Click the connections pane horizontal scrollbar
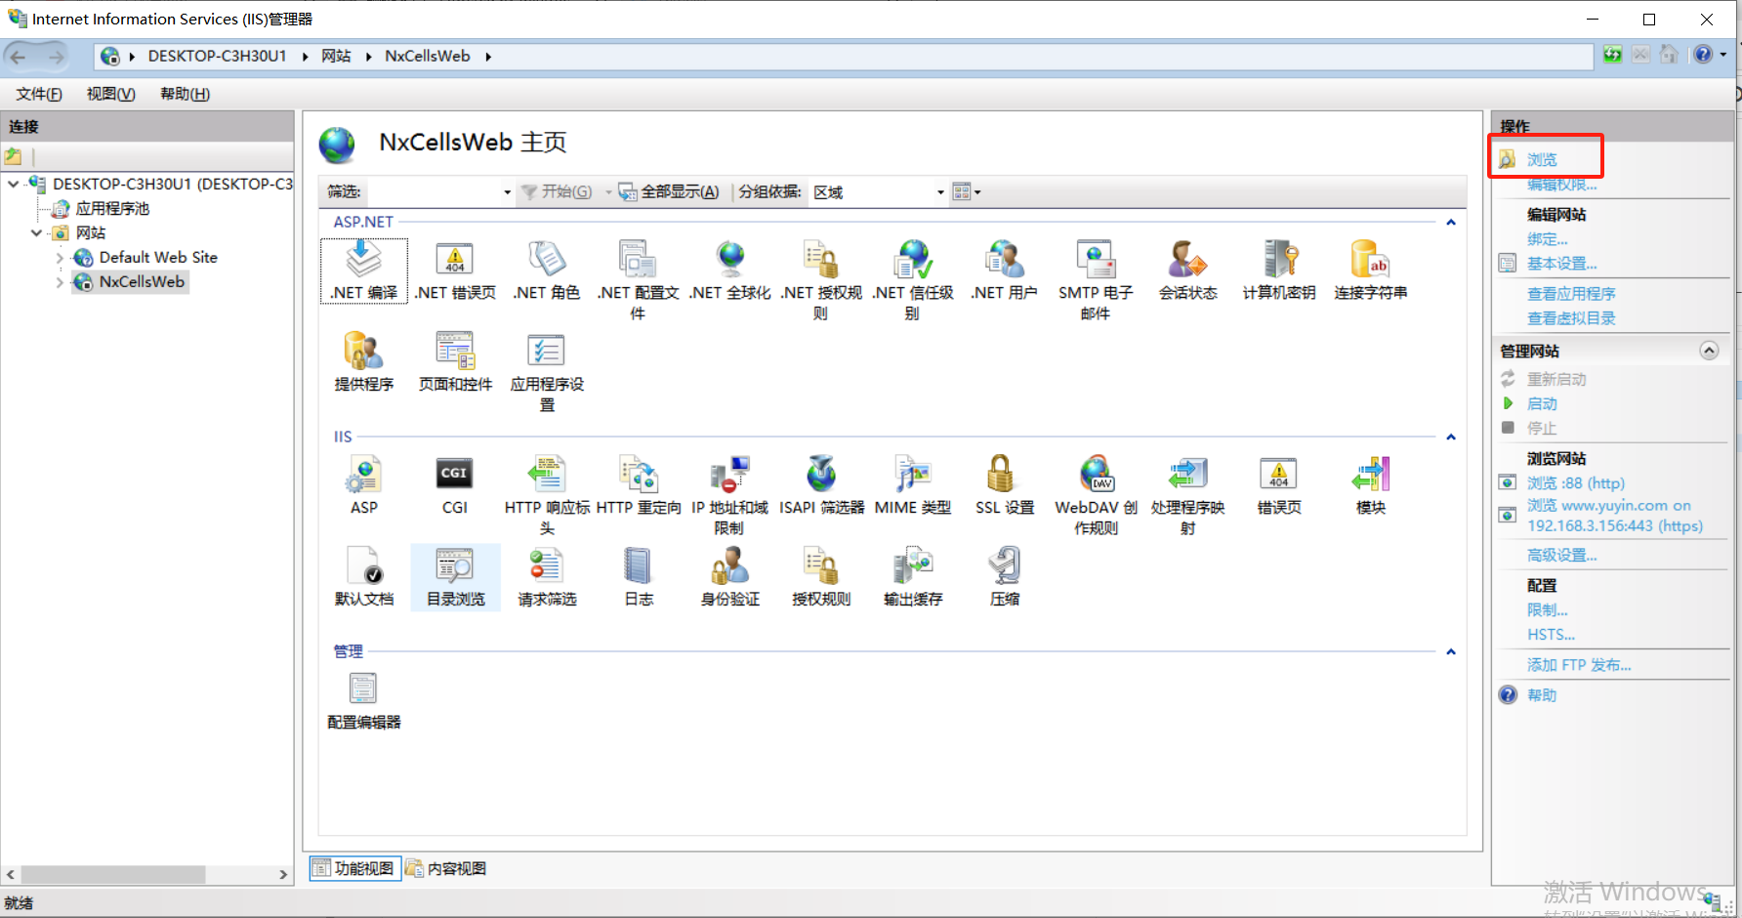1742x918 pixels. point(112,874)
